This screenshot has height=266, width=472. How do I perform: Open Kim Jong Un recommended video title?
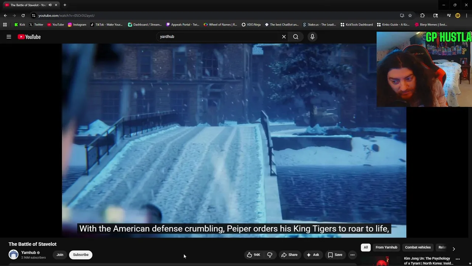point(428,261)
